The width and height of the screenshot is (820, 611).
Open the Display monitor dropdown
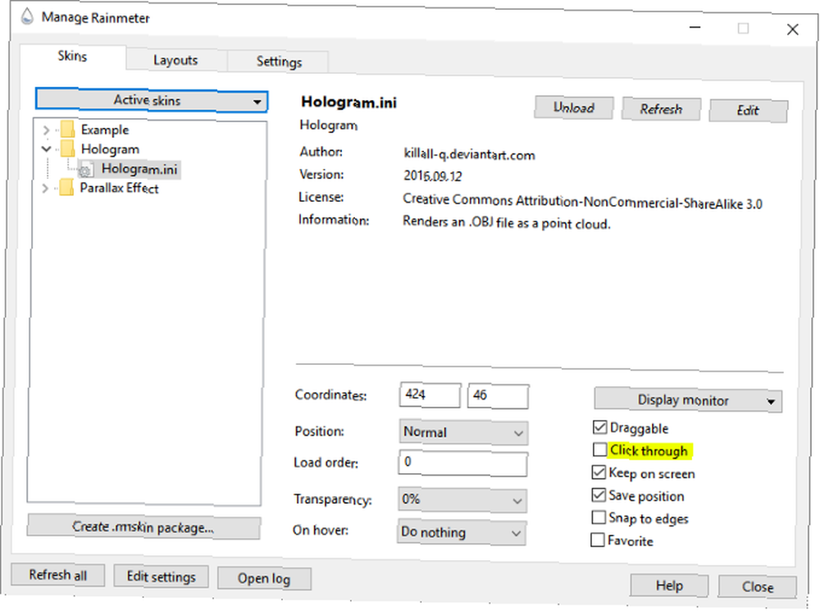688,401
